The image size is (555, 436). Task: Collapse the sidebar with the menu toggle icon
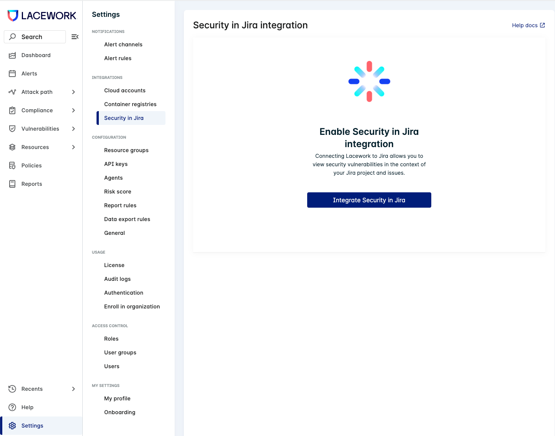[75, 37]
